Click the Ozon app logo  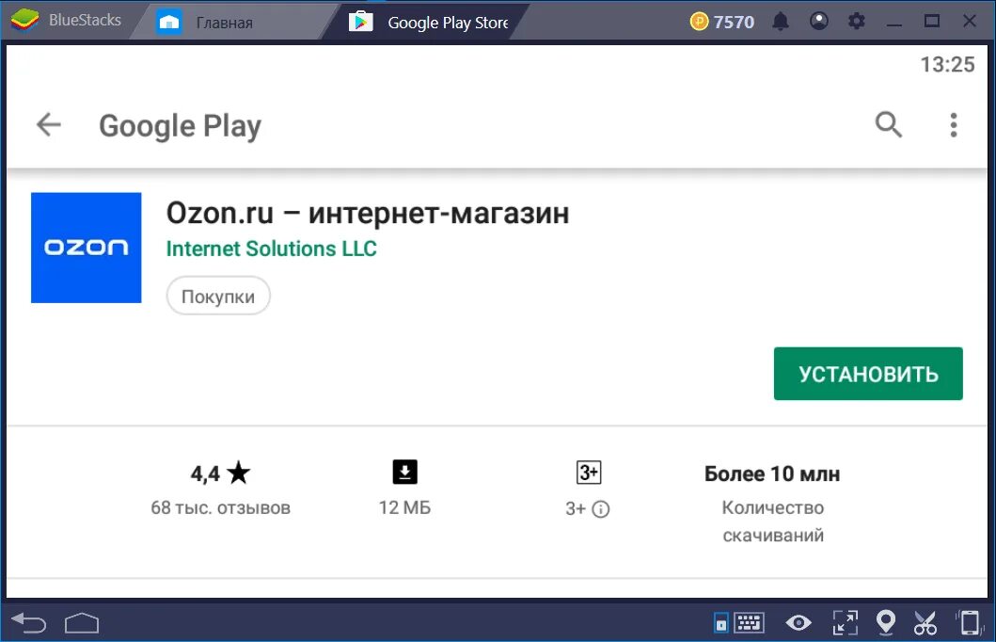[87, 248]
